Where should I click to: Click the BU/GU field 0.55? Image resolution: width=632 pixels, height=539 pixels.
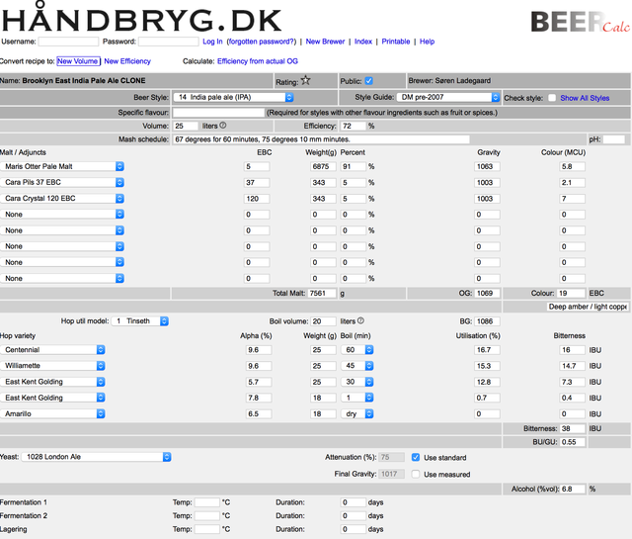coord(573,442)
